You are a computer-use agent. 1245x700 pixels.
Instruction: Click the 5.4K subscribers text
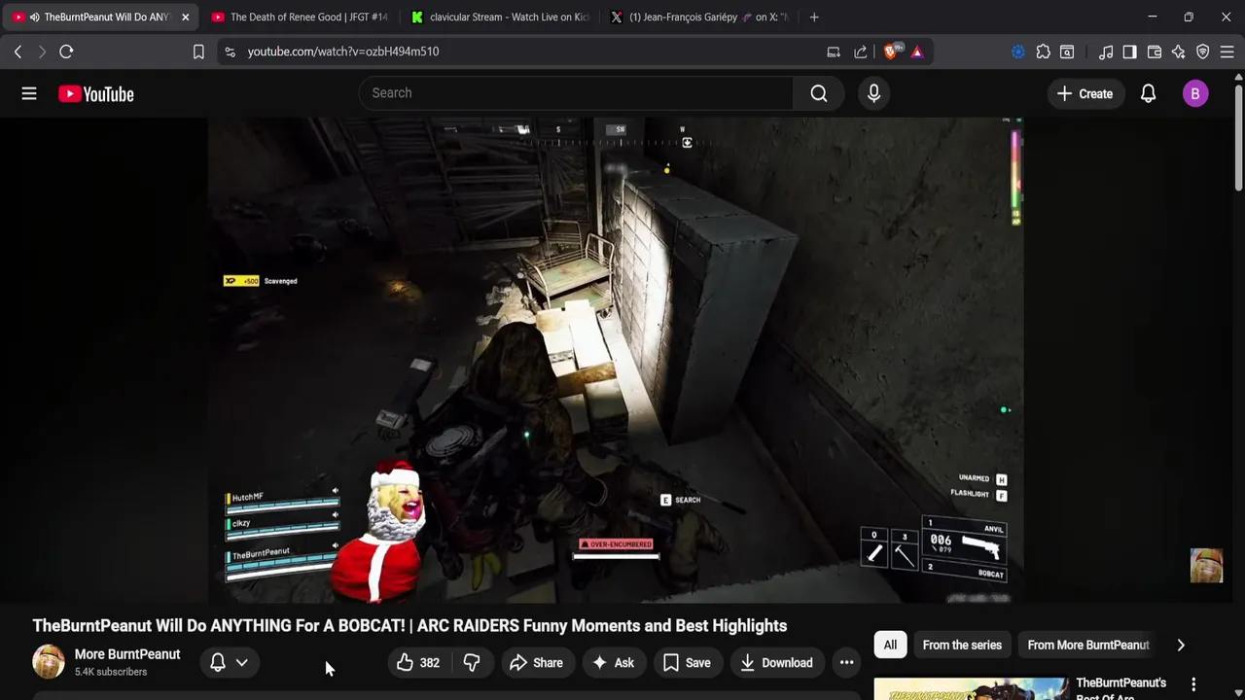(x=111, y=672)
